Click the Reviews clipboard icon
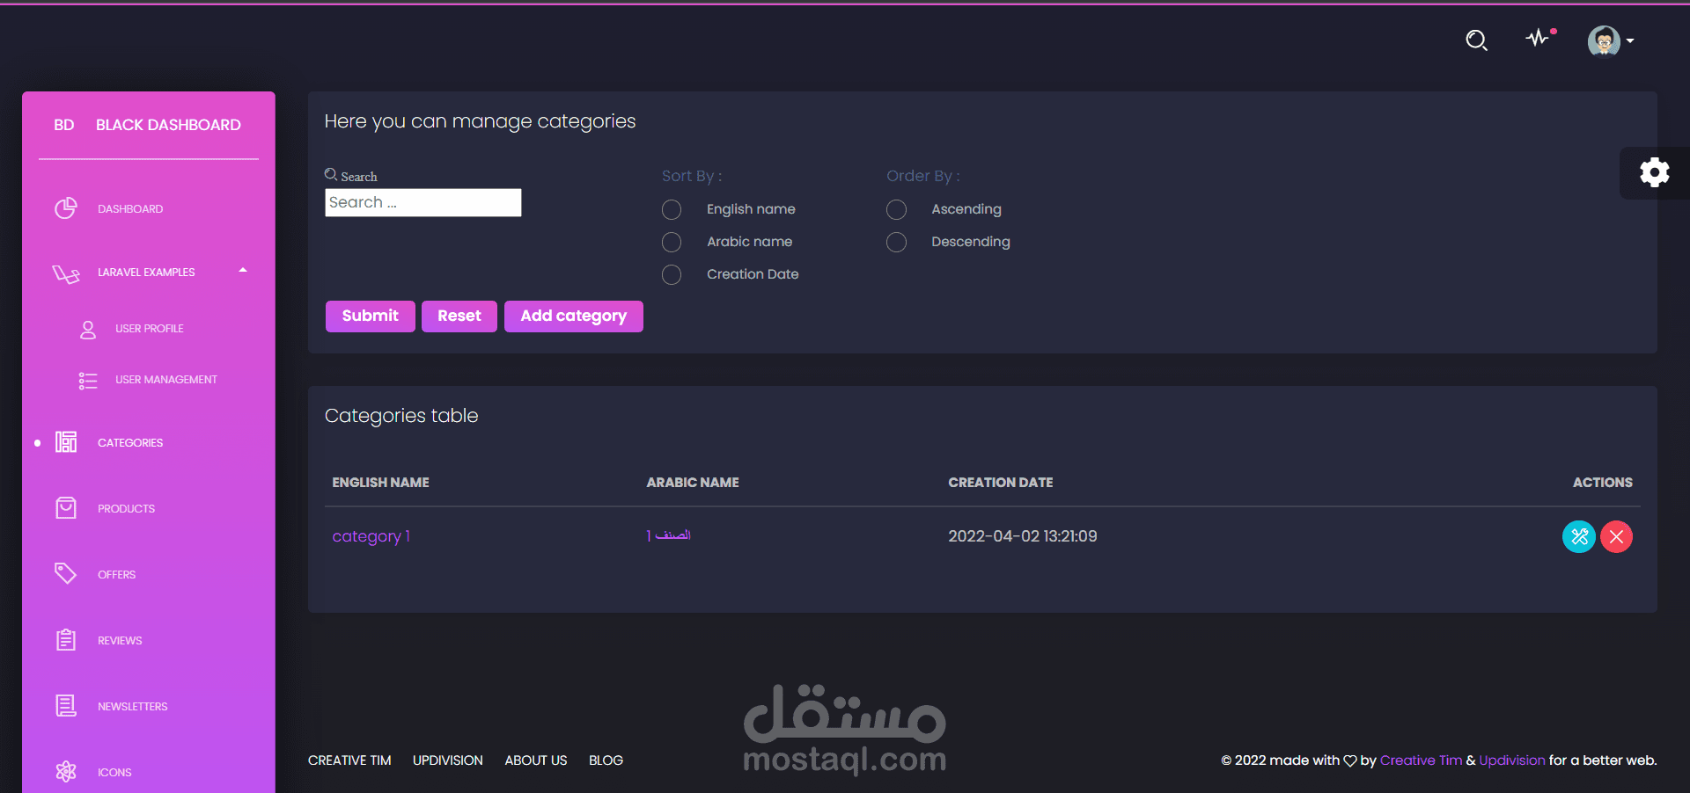The height and width of the screenshot is (793, 1690). coord(66,639)
